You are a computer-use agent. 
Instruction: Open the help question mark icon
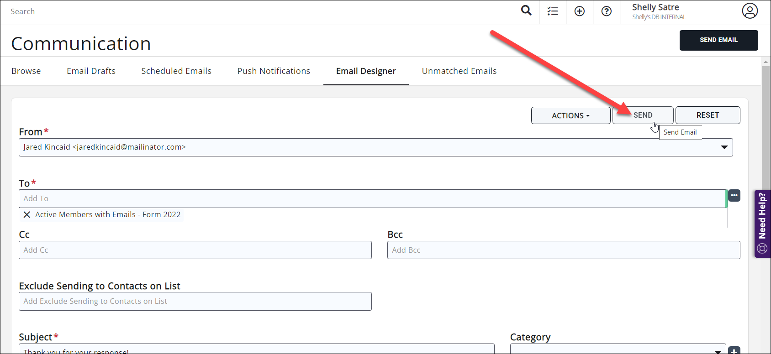point(607,11)
